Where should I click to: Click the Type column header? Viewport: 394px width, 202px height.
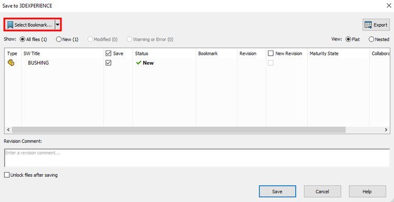(x=12, y=53)
